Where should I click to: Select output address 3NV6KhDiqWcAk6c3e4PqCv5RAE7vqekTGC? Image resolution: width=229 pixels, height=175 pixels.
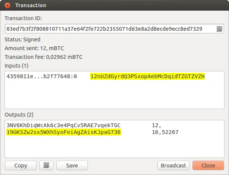(64, 125)
